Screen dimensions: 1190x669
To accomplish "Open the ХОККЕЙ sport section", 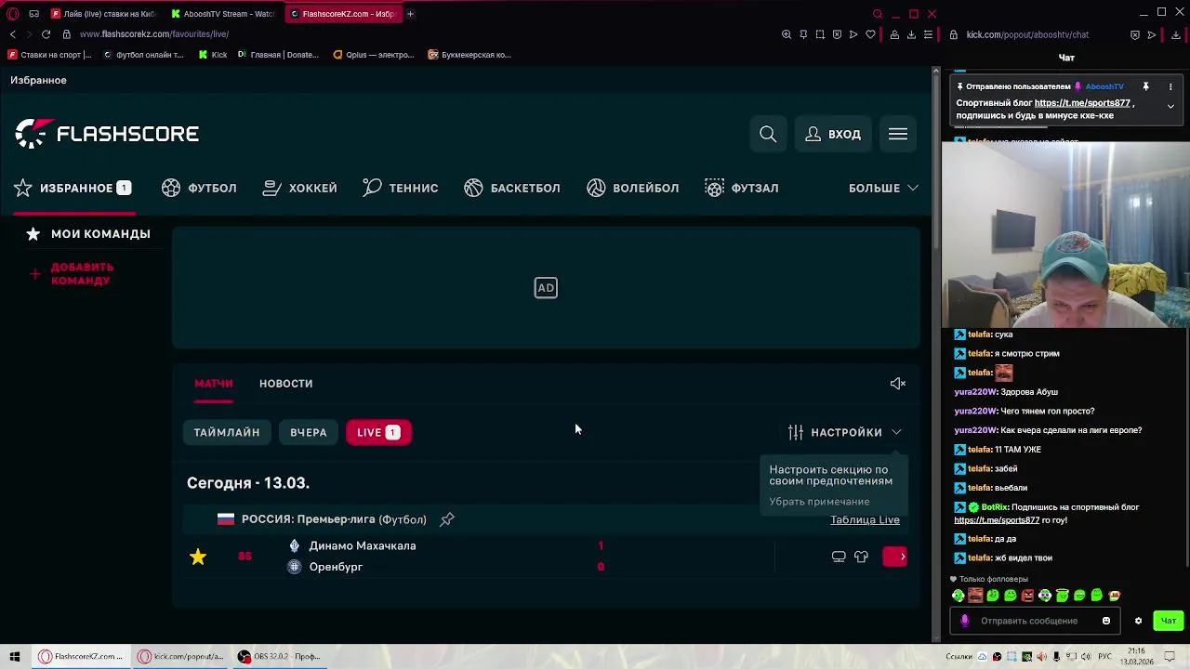I will [x=300, y=188].
